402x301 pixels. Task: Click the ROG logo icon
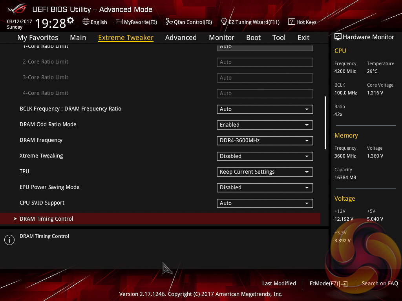click(17, 9)
